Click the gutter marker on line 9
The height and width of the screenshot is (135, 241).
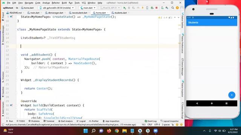click(x=11, y=16)
